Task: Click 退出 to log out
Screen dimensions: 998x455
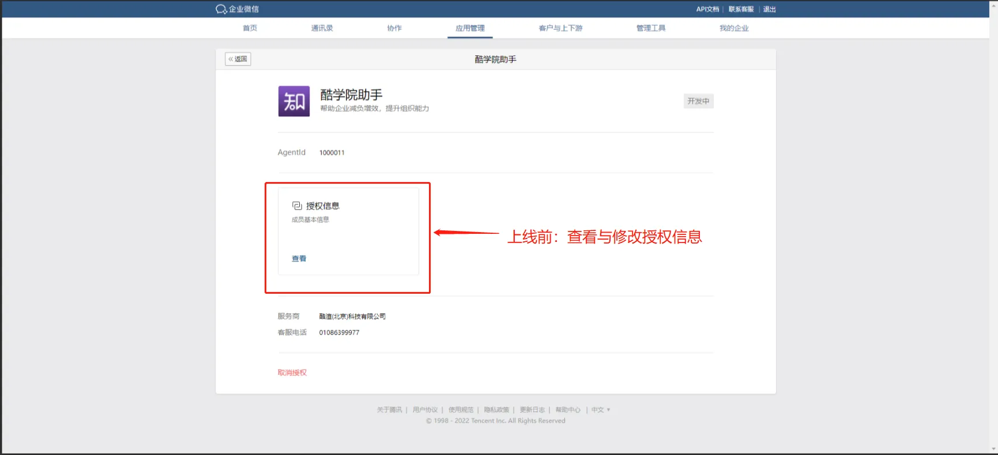Action: coord(770,9)
